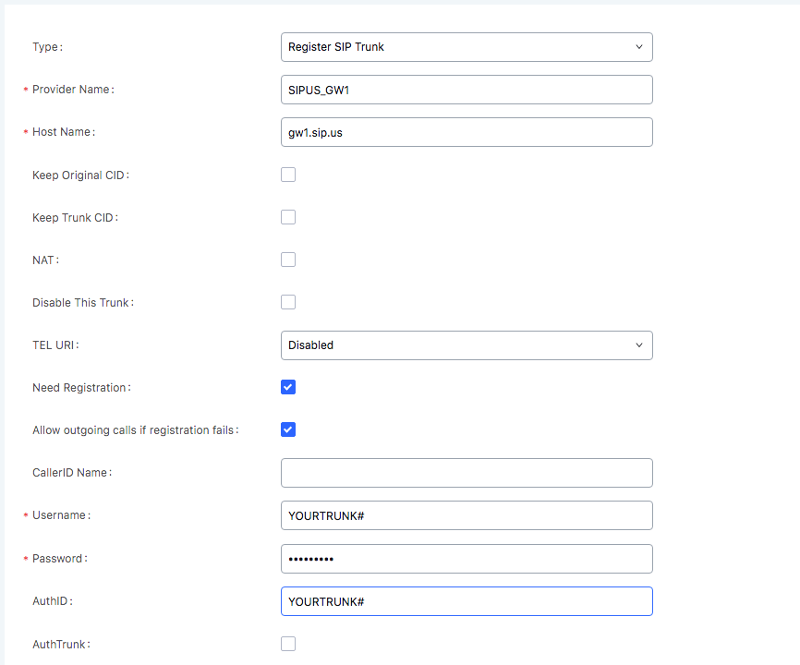Enable the Keep Original CID checkbox
This screenshot has width=800, height=665.
click(x=288, y=175)
